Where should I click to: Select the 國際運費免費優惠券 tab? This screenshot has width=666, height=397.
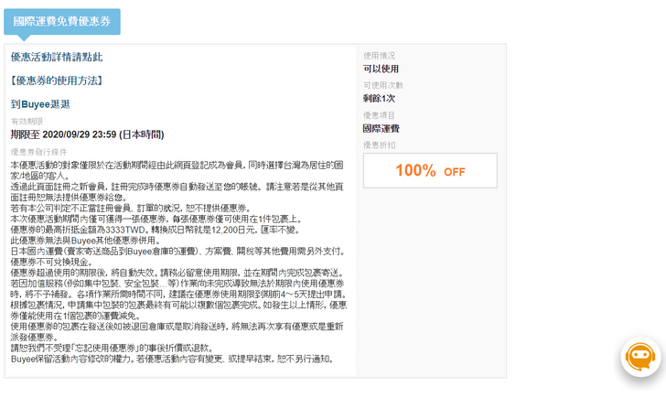tap(61, 20)
